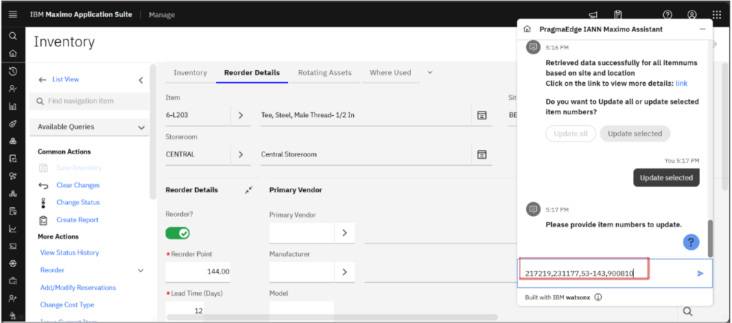Open Central Storeroom long description icon
The height and width of the screenshot is (323, 732).
[x=482, y=154]
